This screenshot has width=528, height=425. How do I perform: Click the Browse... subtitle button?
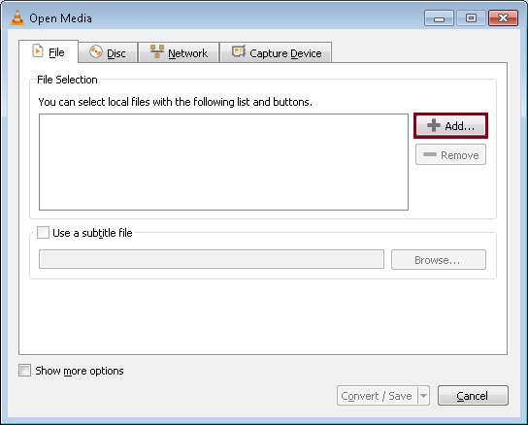click(x=439, y=260)
